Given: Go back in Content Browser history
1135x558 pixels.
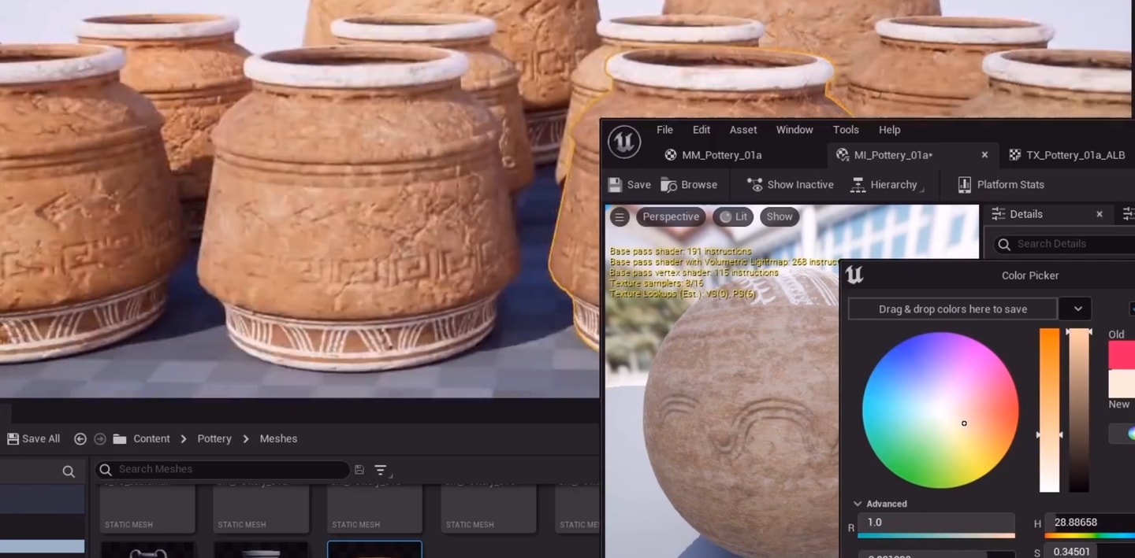Looking at the screenshot, I should click(80, 439).
